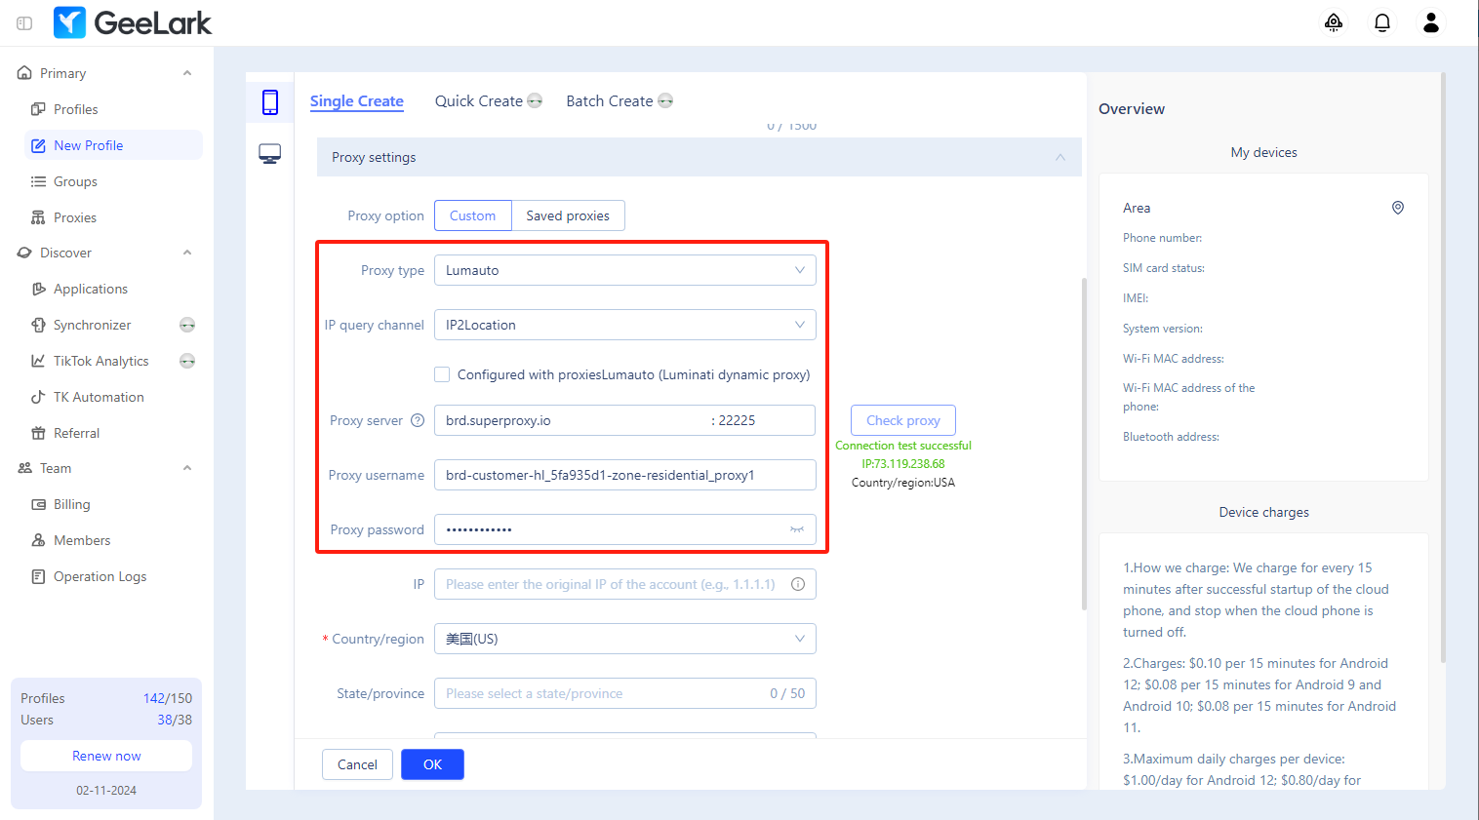The image size is (1479, 820).
Task: Open the user account avatar menu
Action: (1431, 22)
